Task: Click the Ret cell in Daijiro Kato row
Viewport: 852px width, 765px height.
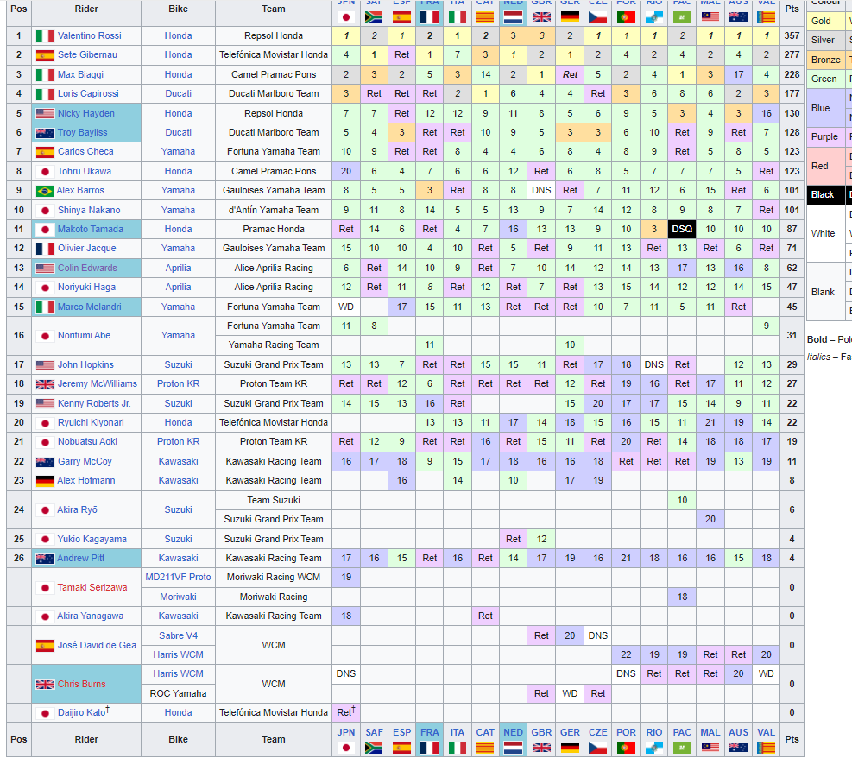Action: [x=346, y=713]
